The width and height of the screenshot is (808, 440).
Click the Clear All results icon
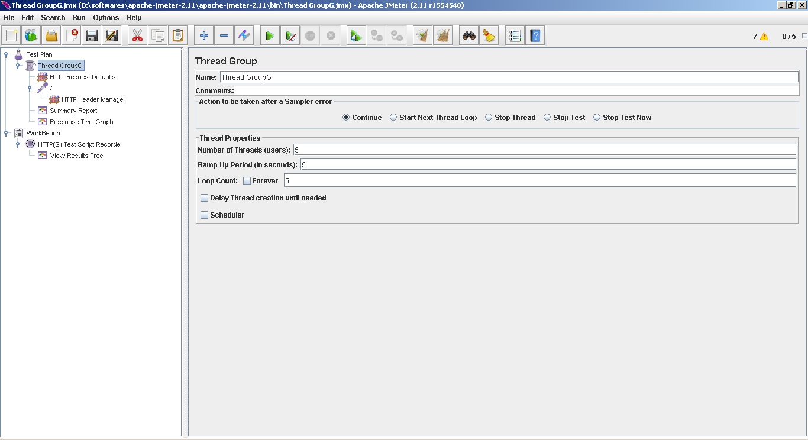coord(443,35)
